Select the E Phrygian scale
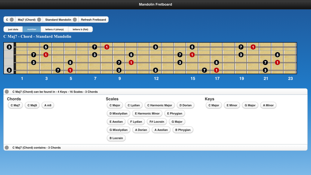This screenshot has height=175, width=311. (174, 113)
